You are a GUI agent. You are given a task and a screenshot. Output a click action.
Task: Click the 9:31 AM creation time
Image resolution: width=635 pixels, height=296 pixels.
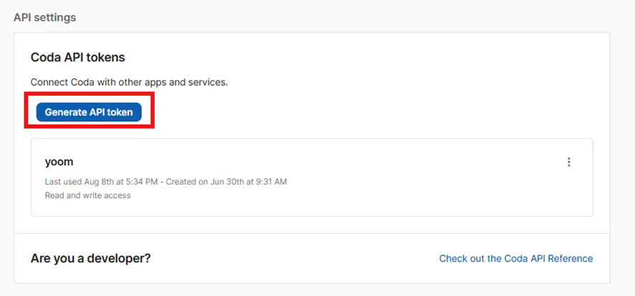coord(271,182)
